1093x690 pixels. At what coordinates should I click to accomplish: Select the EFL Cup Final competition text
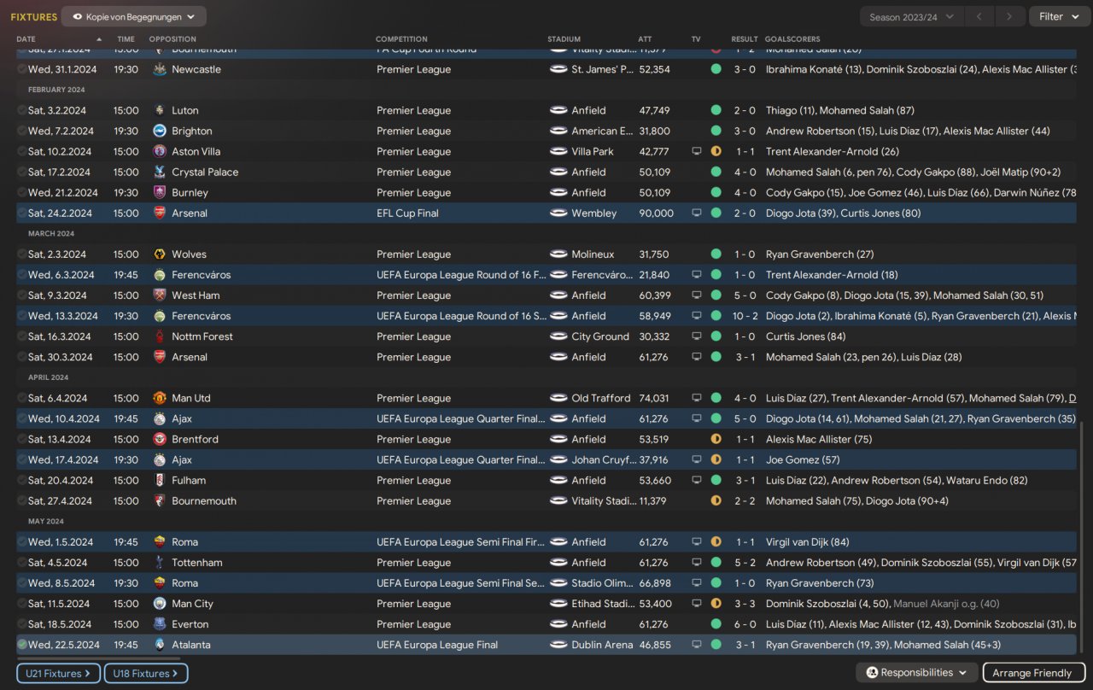pos(407,213)
